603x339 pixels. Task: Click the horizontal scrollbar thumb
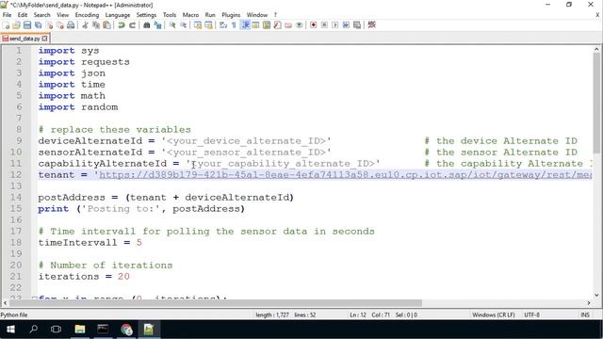point(215,303)
